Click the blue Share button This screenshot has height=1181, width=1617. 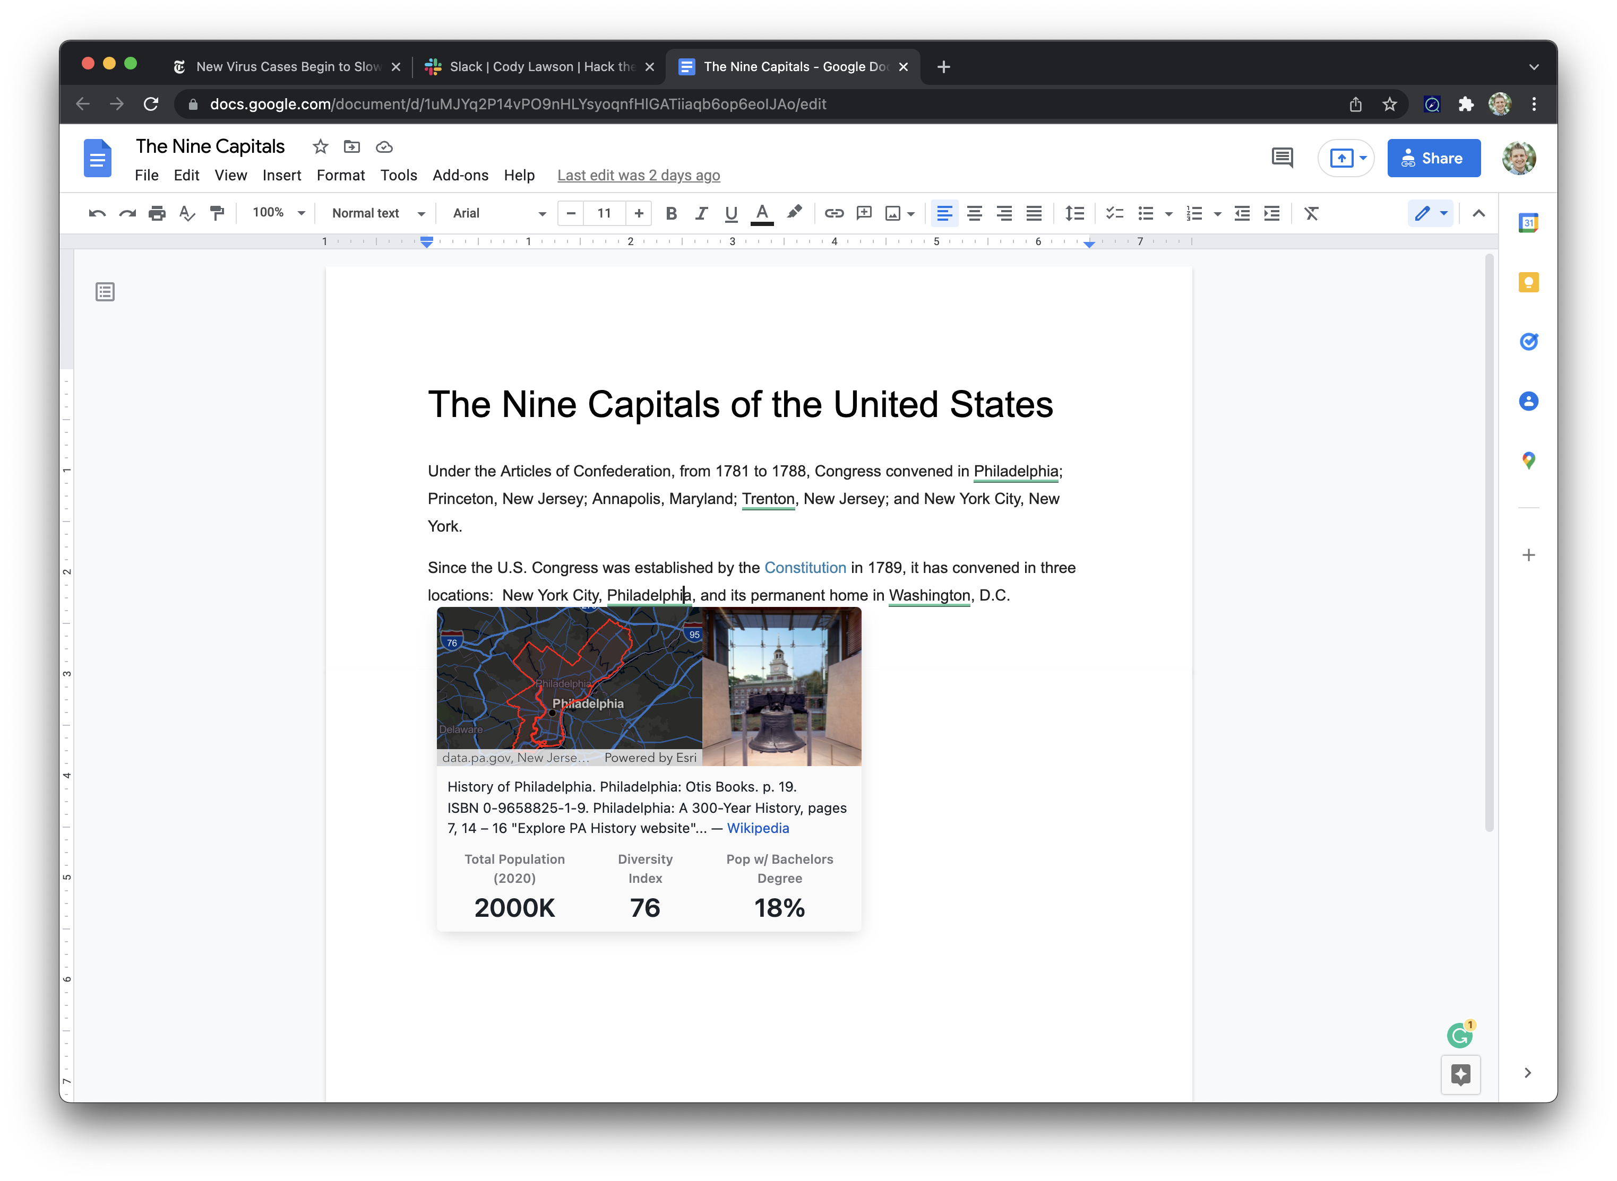(1433, 158)
